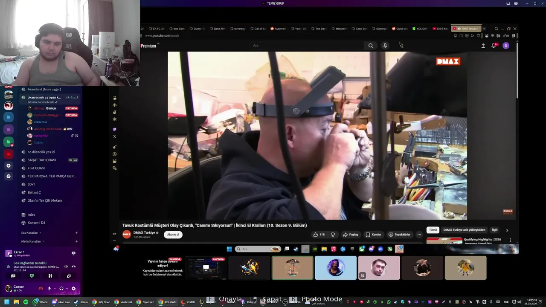
Task: Deafen Discord audio via headphones icon
Action: pyautogui.click(x=61, y=289)
